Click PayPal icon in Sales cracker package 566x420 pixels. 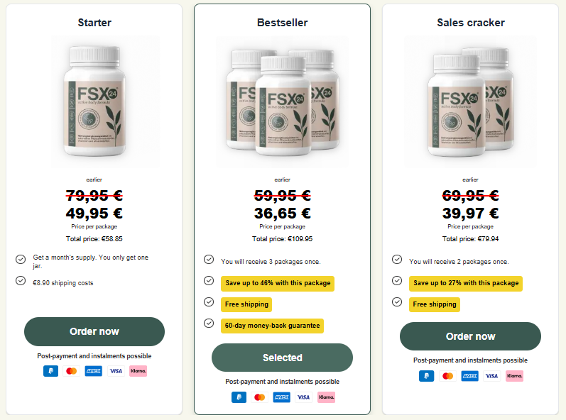tap(426, 375)
